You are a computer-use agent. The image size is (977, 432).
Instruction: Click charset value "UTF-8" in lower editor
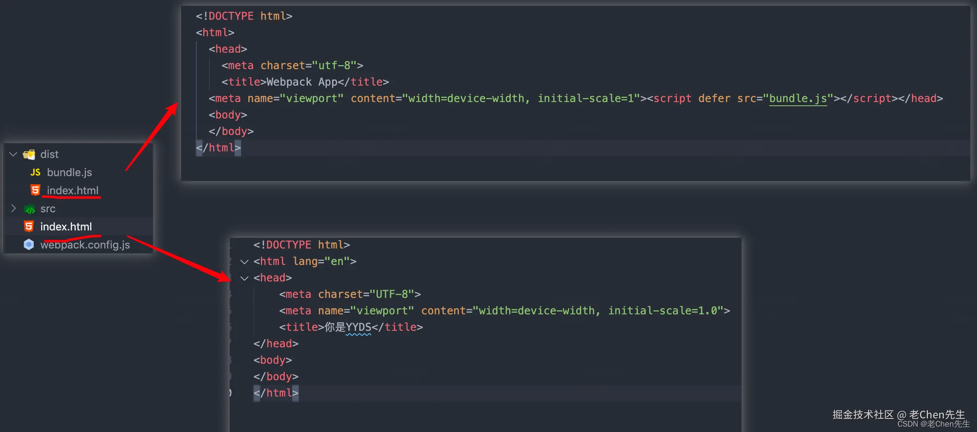(x=392, y=294)
